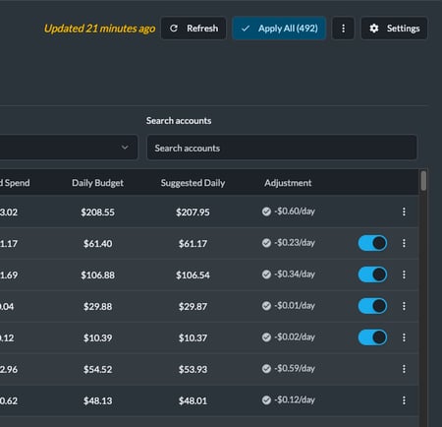Click the -$0.60/day adjustment text
This screenshot has height=427, width=442.
point(295,212)
